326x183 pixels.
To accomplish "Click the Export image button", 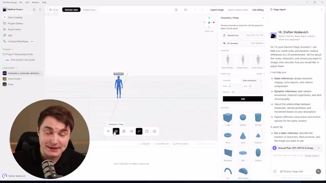I will 217,10.
